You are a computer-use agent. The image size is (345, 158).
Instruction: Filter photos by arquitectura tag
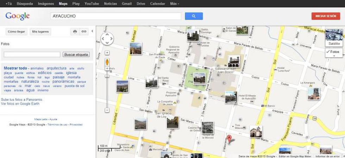pos(57,68)
